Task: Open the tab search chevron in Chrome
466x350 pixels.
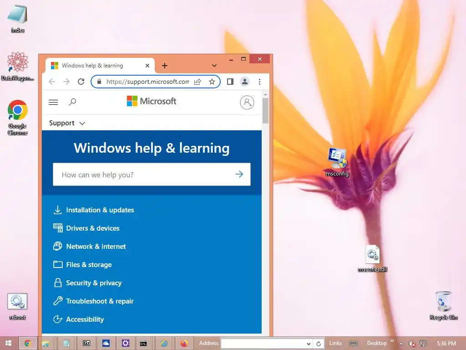Action: (x=214, y=66)
